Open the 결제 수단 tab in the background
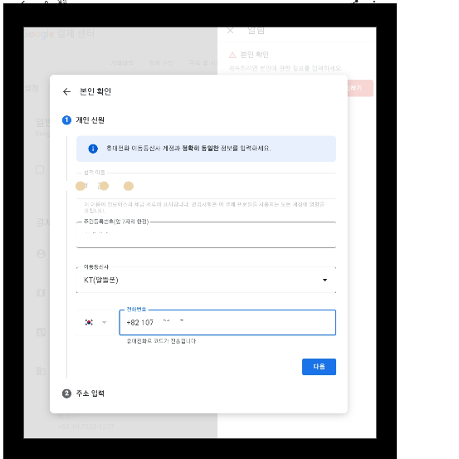459x459 pixels. 161,63
